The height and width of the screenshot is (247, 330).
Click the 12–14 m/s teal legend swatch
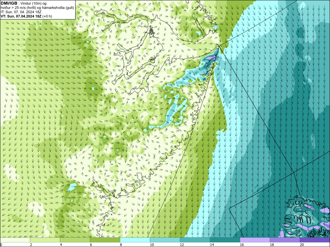(195, 240)
